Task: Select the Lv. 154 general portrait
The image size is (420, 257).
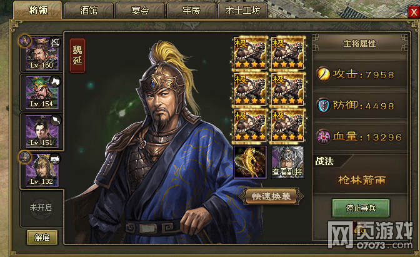Action: pyautogui.click(x=42, y=93)
